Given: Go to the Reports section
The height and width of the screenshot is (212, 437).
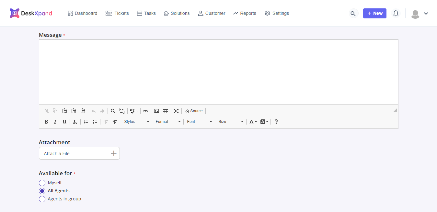Looking at the screenshot, I should pos(245,13).
